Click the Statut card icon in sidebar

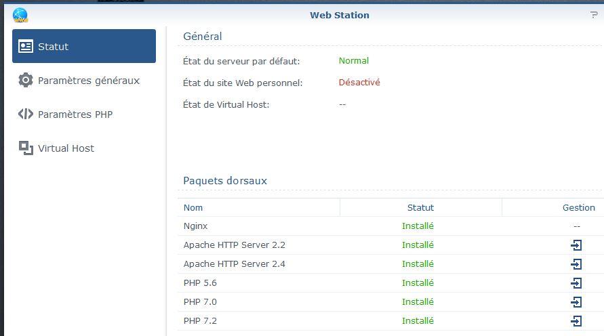(26, 47)
